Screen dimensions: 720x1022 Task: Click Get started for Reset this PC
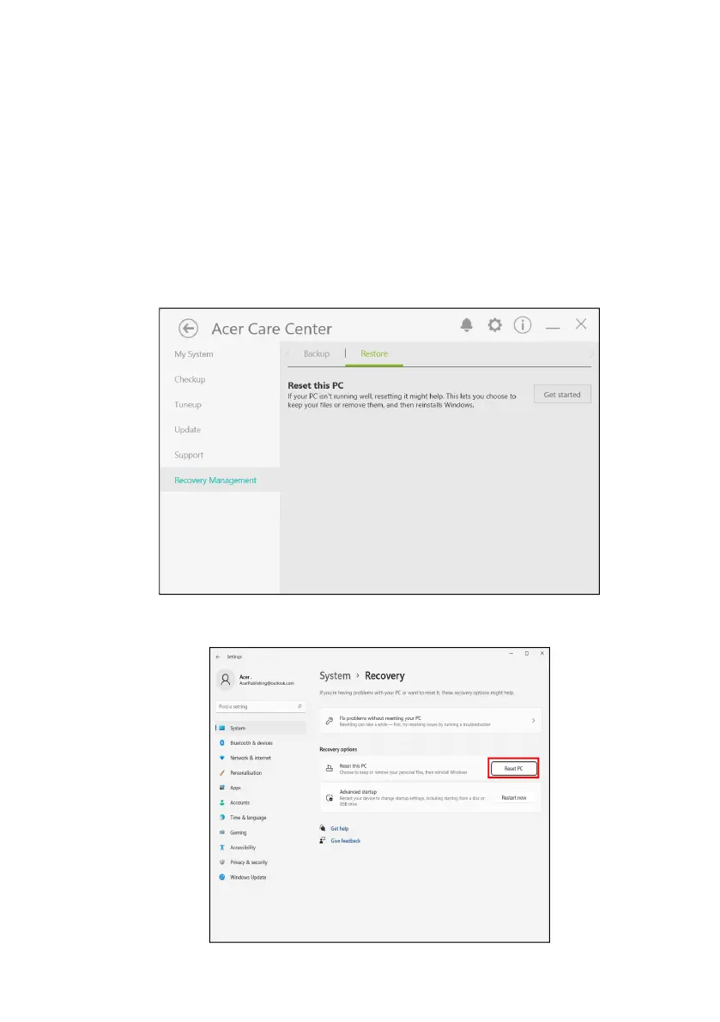click(x=562, y=395)
